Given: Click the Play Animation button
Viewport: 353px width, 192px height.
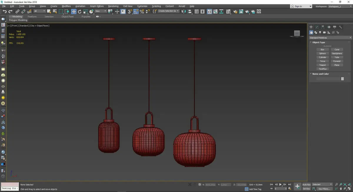Looking at the screenshot, I should pos(280,185).
